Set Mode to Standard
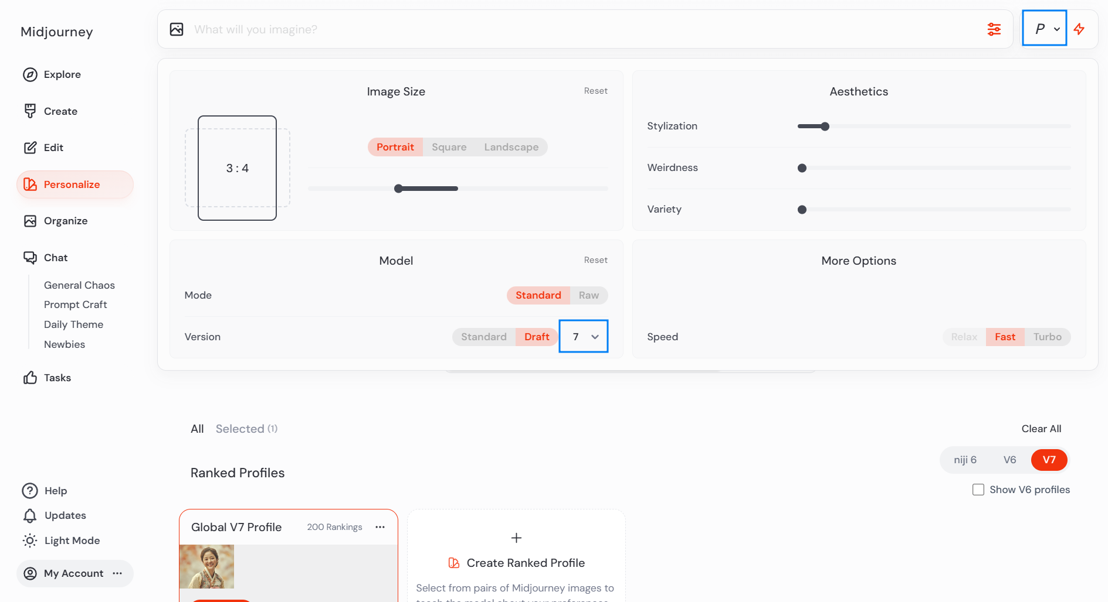 coord(538,295)
